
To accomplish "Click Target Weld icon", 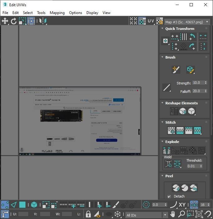I will (168, 164).
